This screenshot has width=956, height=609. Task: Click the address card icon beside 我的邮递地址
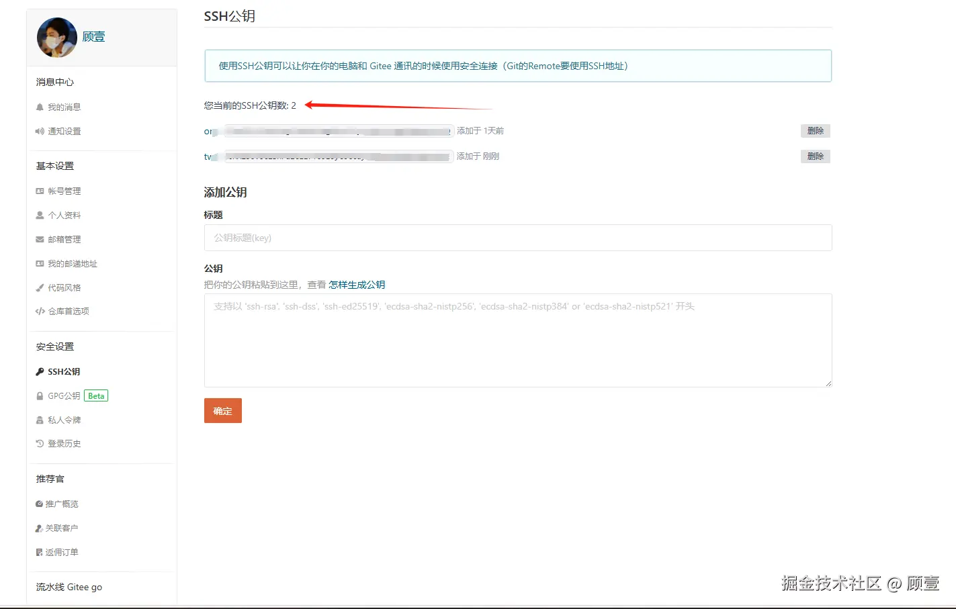point(40,264)
